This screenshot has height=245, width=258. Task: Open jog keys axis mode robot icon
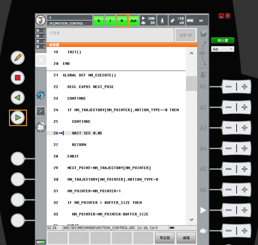(x=203, y=75)
